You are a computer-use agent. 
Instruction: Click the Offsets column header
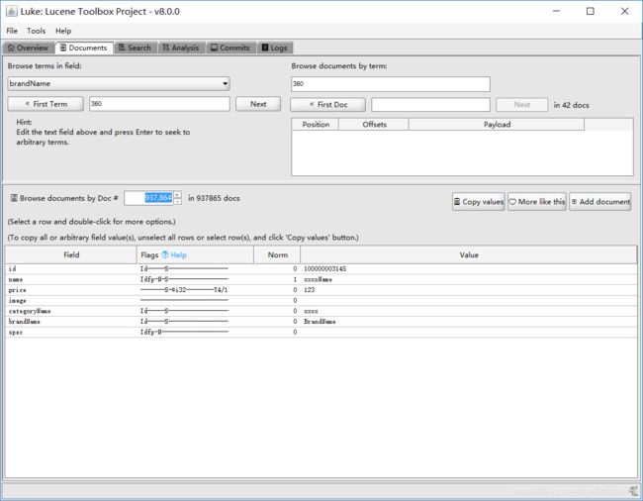point(374,125)
